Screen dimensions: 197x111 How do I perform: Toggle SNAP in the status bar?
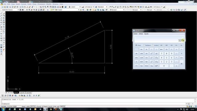click(x=24, y=106)
